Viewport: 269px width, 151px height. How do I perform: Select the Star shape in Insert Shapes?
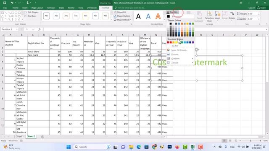[x=19, y=19]
